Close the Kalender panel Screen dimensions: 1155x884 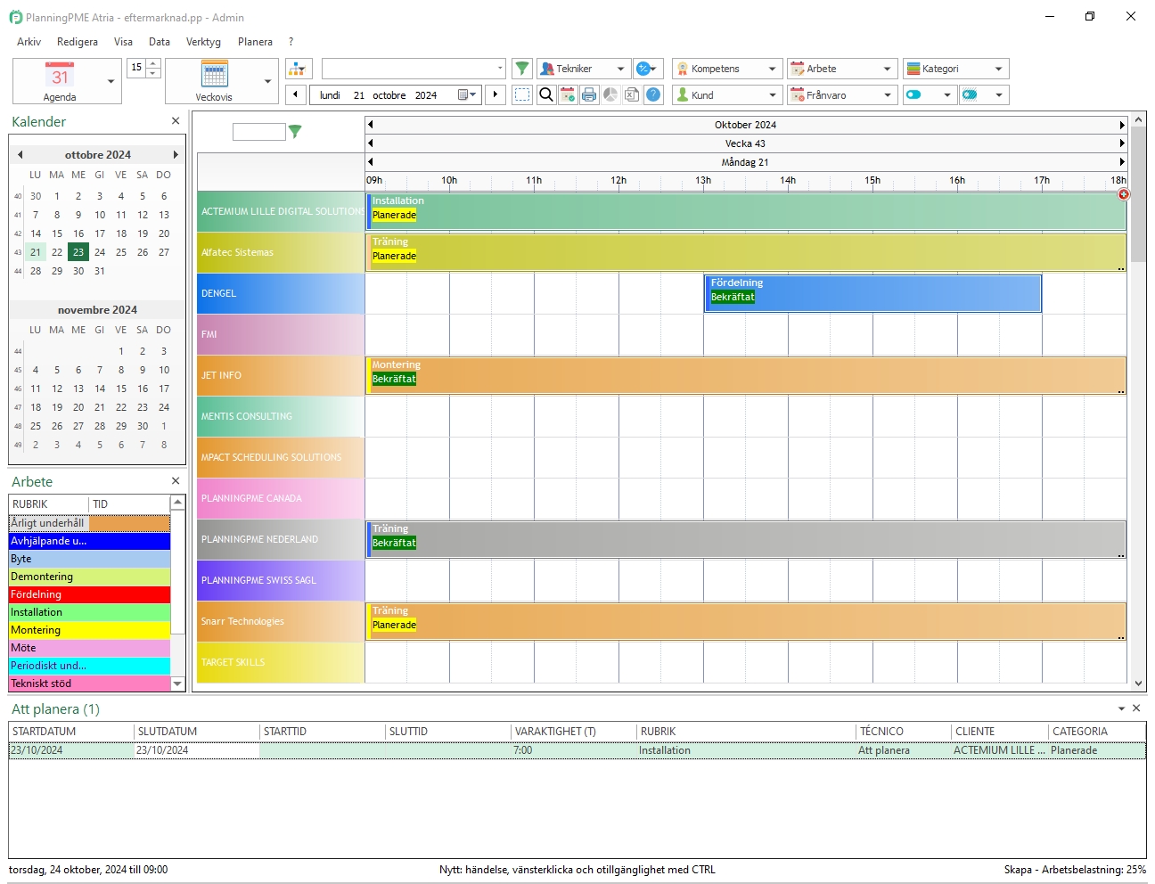point(176,121)
